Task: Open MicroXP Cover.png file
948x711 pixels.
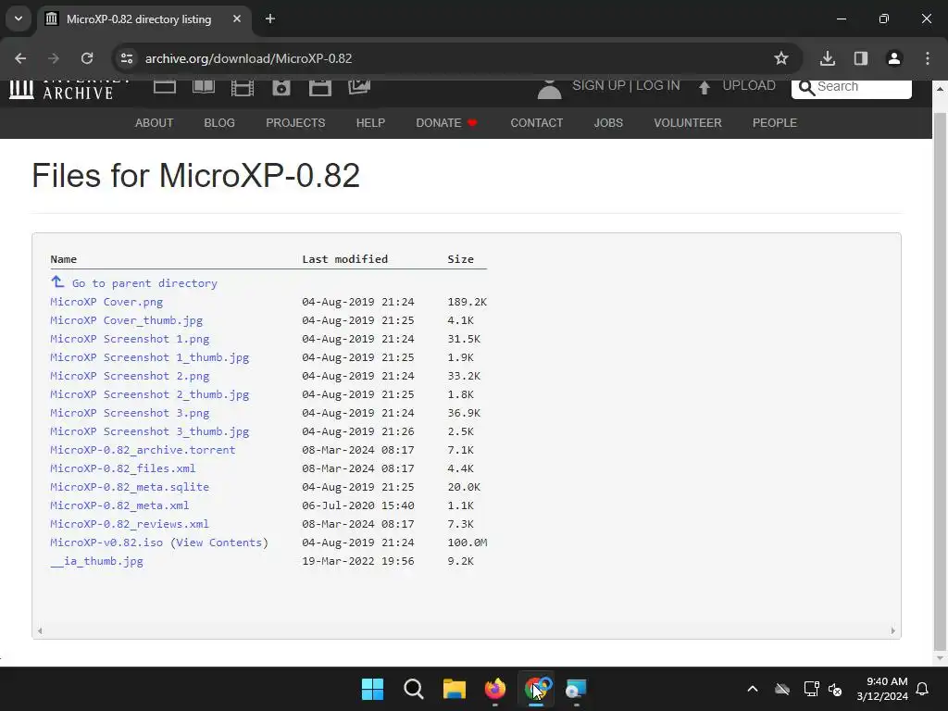Action: point(106,302)
